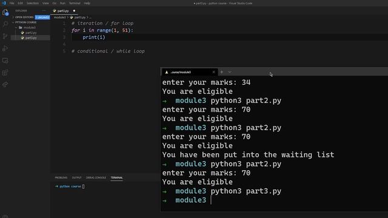
Task: Switch to the Debug Console tab
Action: coord(96,177)
